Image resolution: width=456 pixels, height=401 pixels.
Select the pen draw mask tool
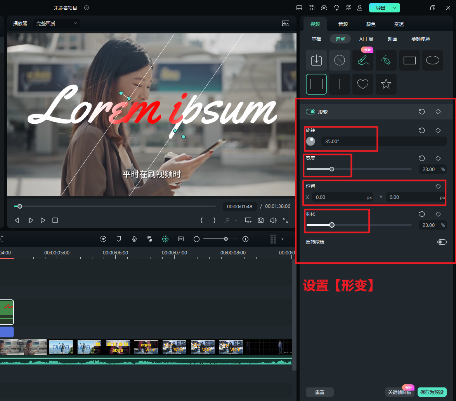(x=386, y=60)
